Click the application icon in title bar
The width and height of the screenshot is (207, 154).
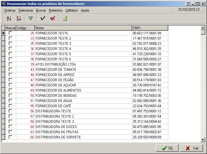3,4
